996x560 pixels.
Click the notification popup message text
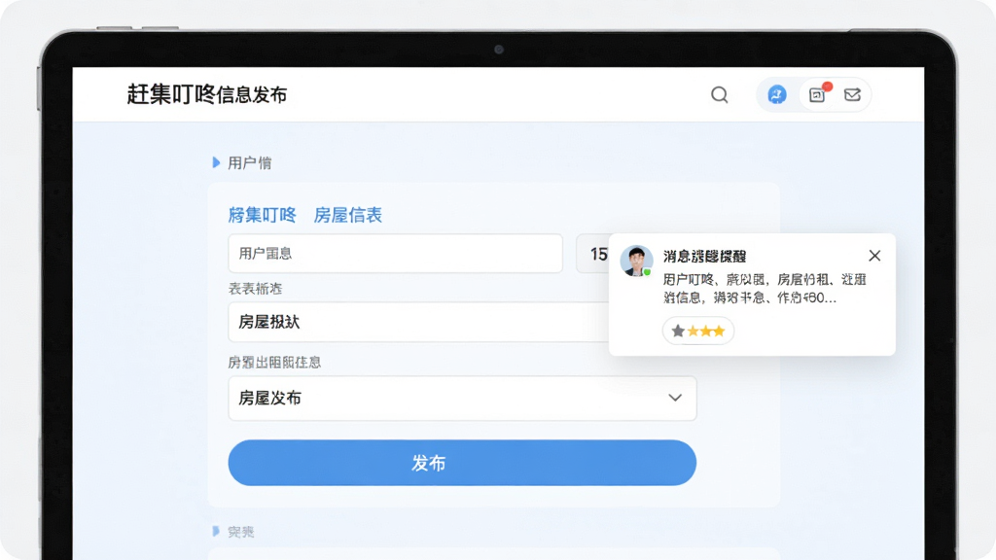point(765,288)
